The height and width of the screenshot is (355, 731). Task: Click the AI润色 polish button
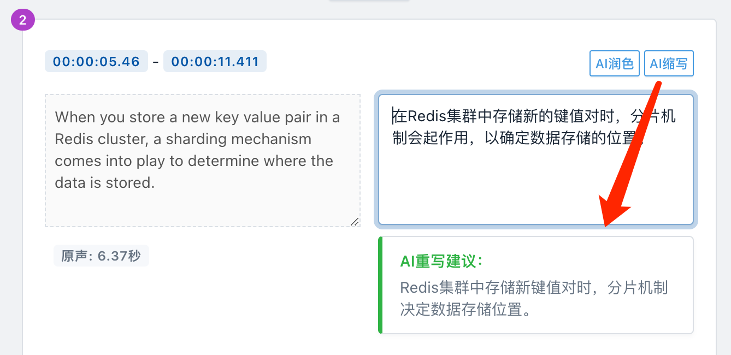tap(615, 63)
